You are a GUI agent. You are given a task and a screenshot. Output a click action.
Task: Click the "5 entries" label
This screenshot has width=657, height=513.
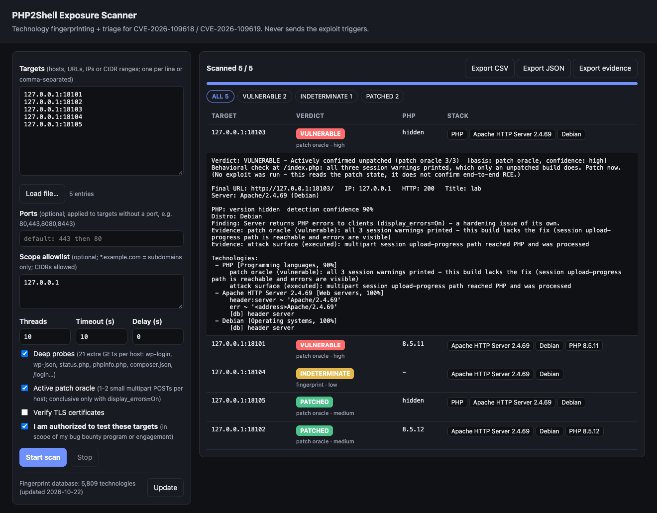[82, 194]
